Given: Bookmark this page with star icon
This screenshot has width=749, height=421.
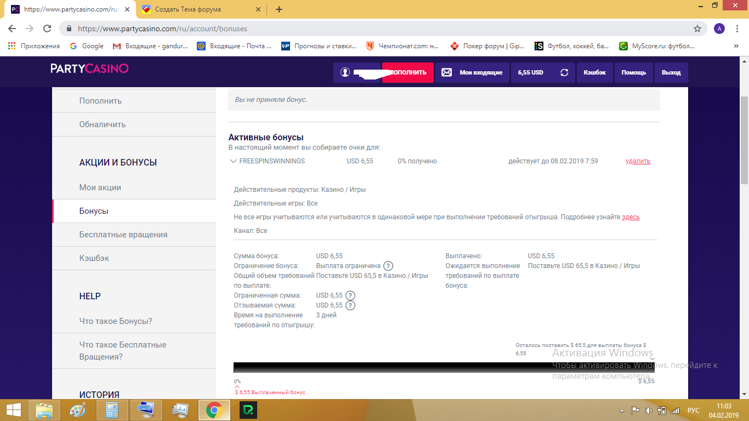Looking at the screenshot, I should coord(697,29).
